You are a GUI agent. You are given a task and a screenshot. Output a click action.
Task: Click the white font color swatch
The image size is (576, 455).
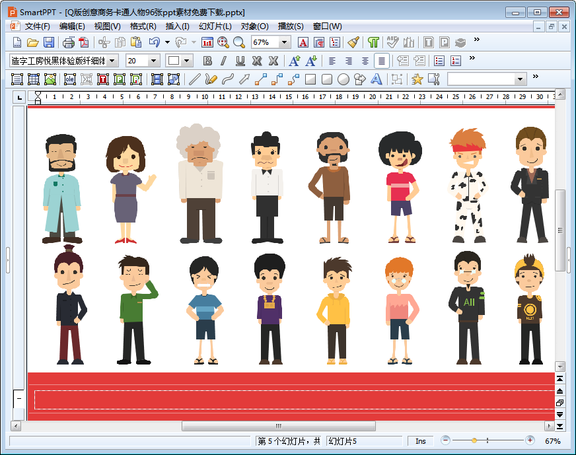click(174, 61)
